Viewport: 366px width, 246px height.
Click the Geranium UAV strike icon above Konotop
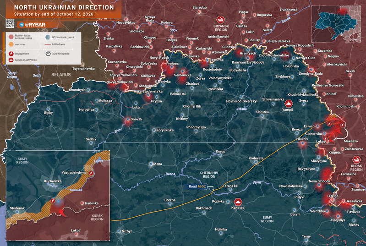pos(238,202)
